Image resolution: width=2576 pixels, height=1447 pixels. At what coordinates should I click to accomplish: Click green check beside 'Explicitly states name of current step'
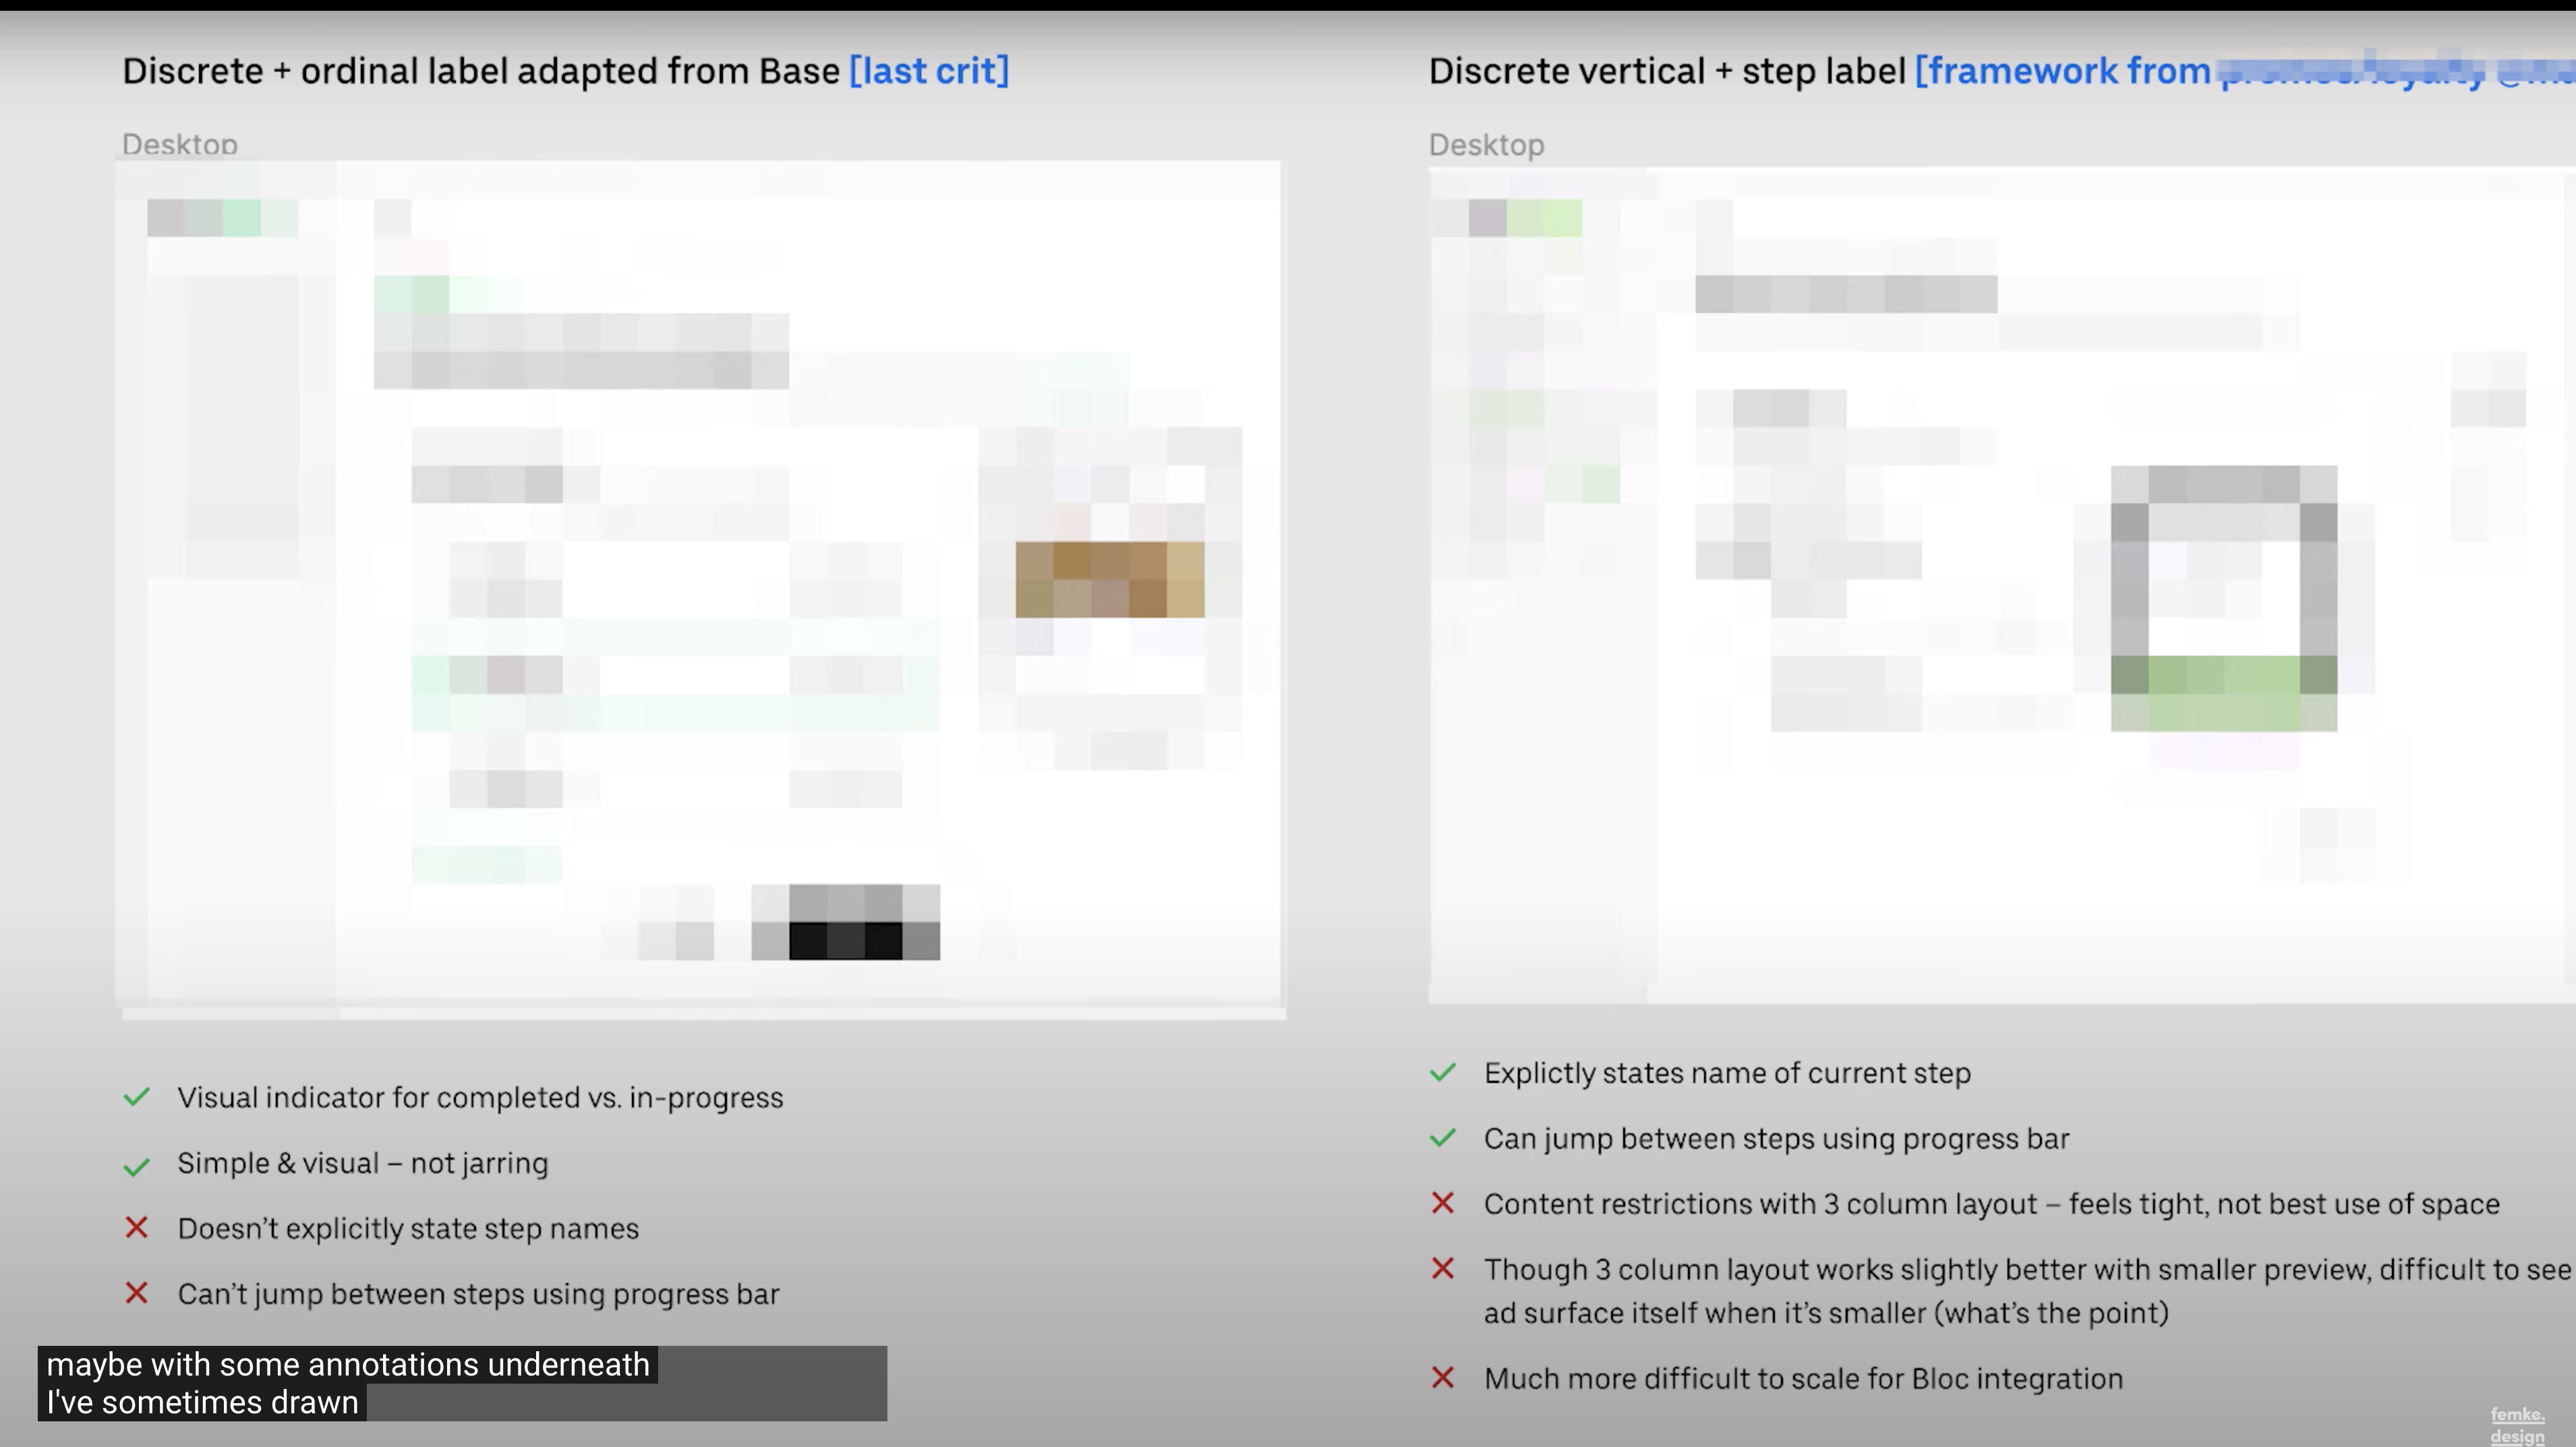coord(1442,1073)
